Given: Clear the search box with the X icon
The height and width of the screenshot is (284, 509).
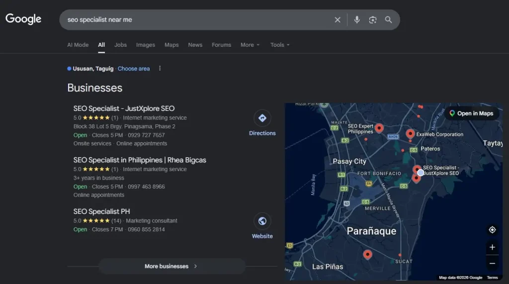Looking at the screenshot, I should point(338,20).
